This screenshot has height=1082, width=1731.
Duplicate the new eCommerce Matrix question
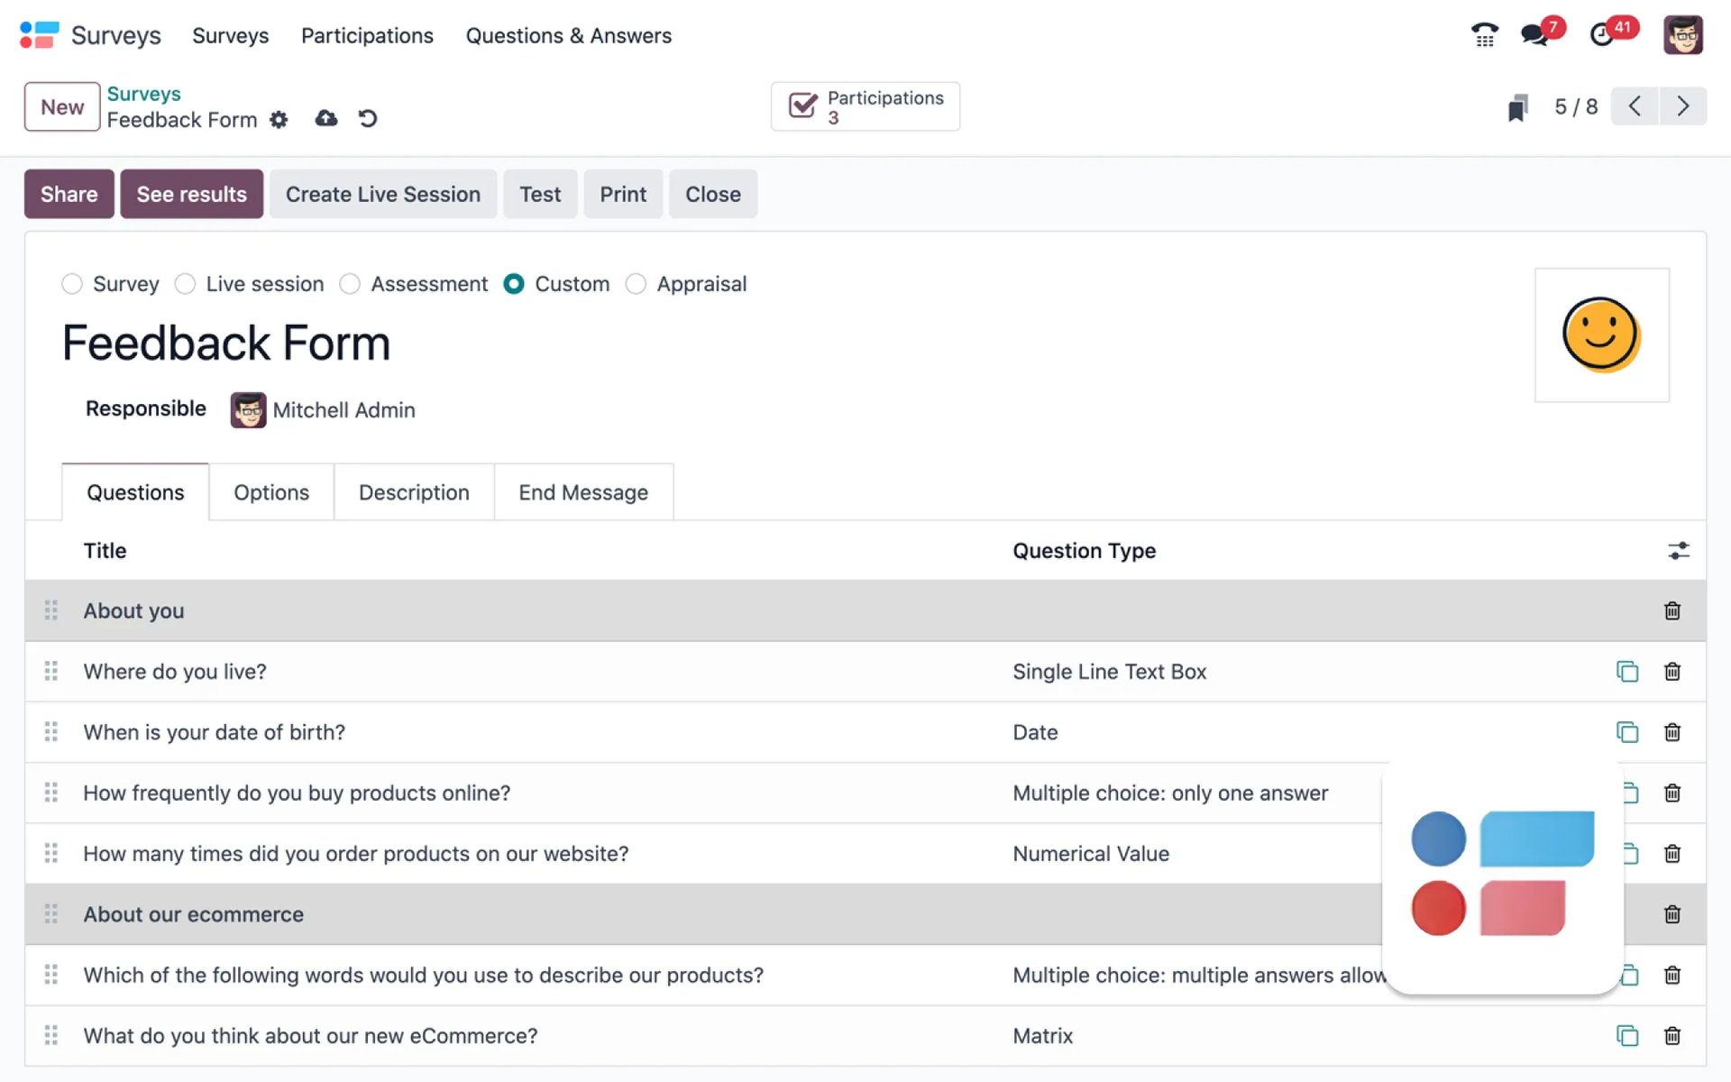coord(1627,1036)
